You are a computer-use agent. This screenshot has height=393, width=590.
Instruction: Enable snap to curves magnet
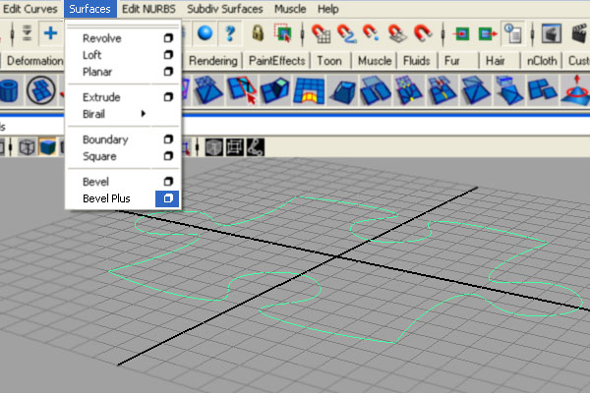(346, 33)
